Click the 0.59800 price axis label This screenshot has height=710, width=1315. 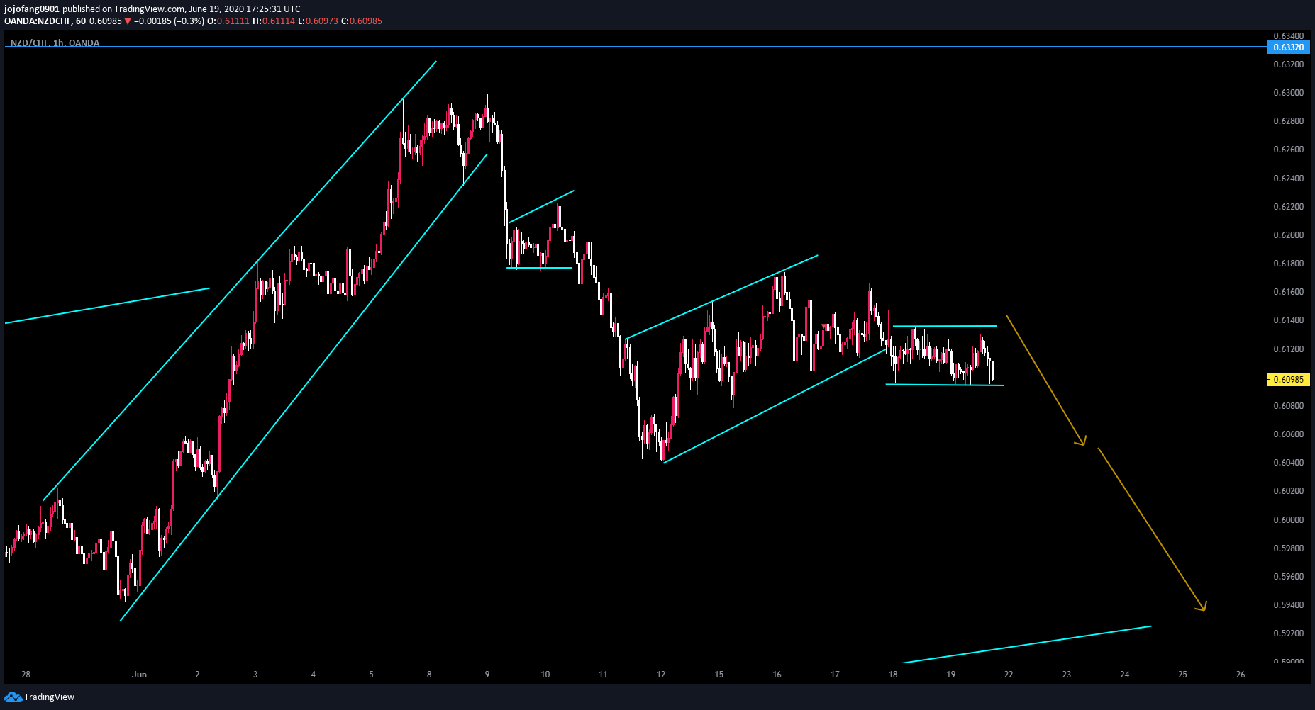point(1288,548)
